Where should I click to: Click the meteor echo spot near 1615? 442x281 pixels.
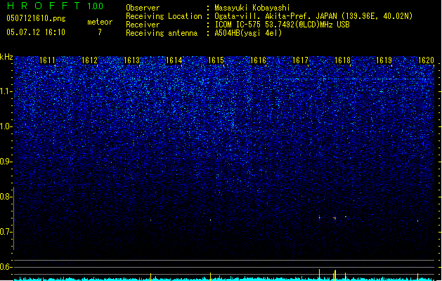(x=211, y=220)
